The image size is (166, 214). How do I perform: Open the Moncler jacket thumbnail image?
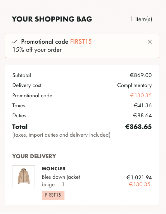(x=23, y=177)
